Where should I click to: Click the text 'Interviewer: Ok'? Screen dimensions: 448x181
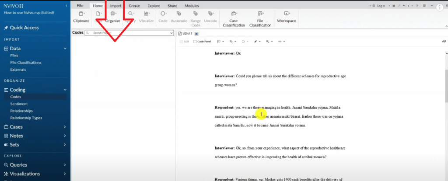pyautogui.click(x=227, y=53)
